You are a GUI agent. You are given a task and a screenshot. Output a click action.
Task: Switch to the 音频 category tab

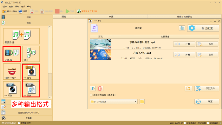(27, 23)
